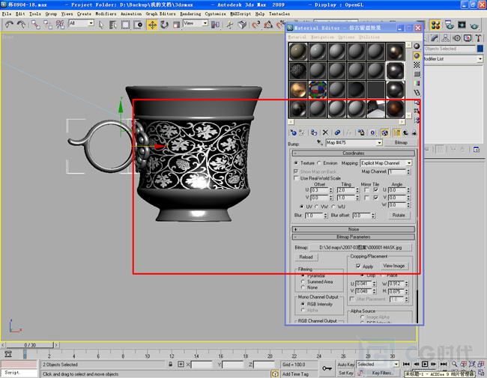The image size is (487, 378).
Task: Open the Select by Name dialog icon
Action: (112, 25)
